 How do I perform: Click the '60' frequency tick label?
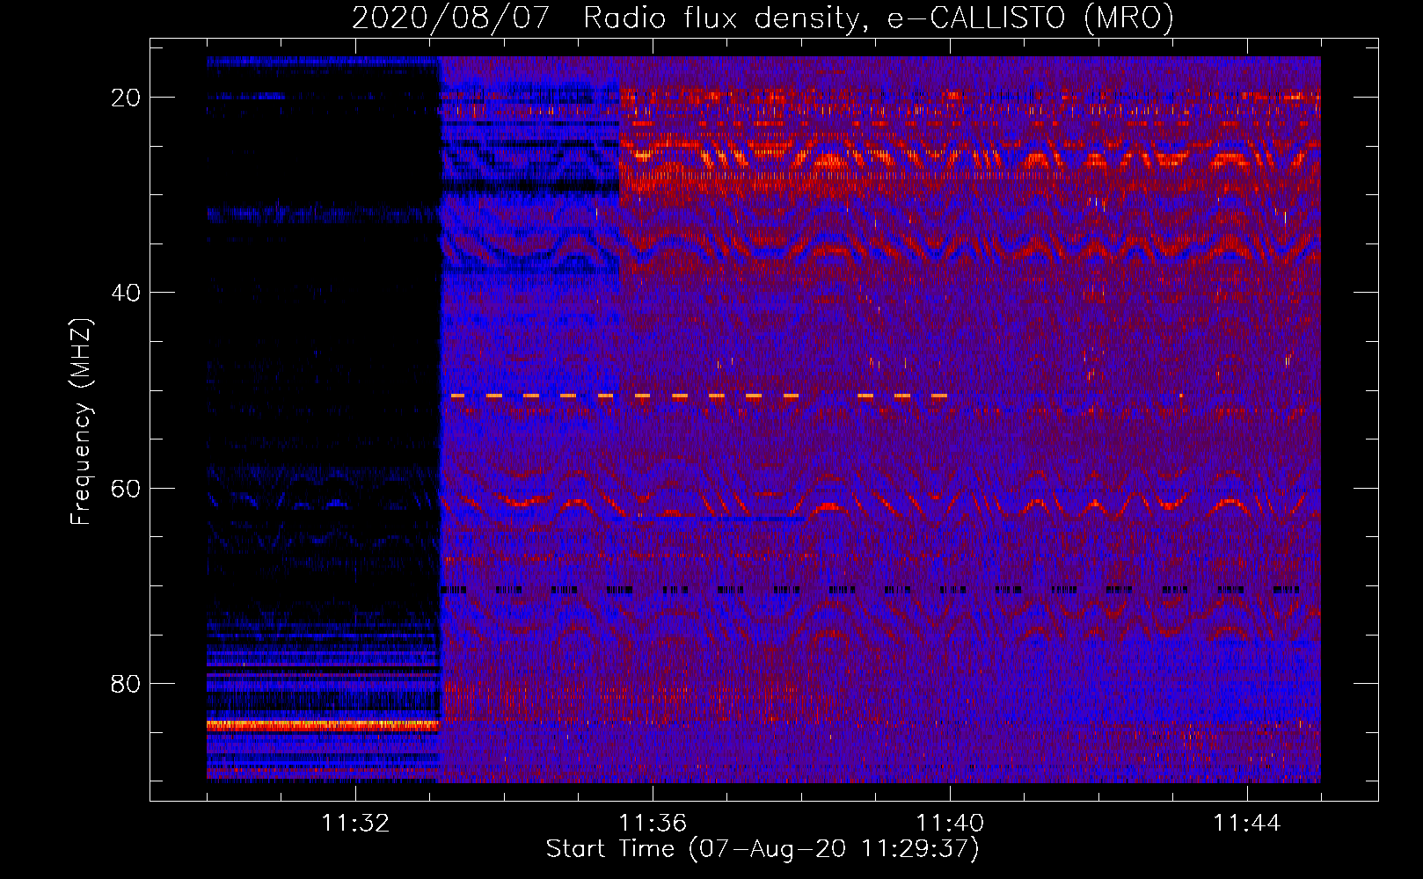click(x=127, y=488)
